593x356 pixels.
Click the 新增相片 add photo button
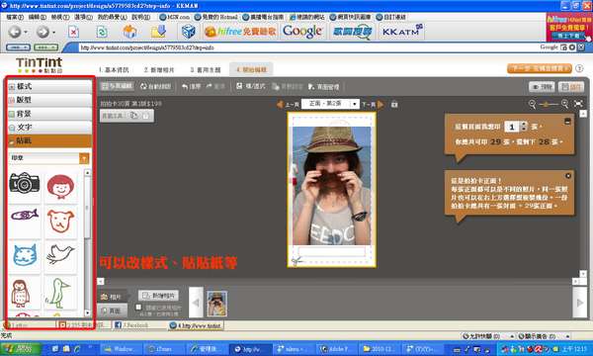[159, 296]
